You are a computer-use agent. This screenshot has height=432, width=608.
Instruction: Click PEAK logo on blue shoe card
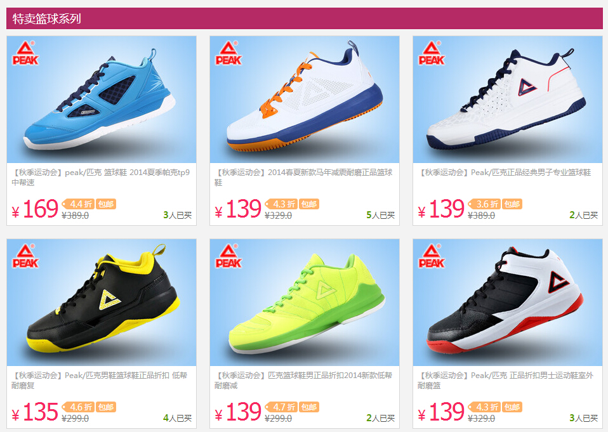coord(25,53)
